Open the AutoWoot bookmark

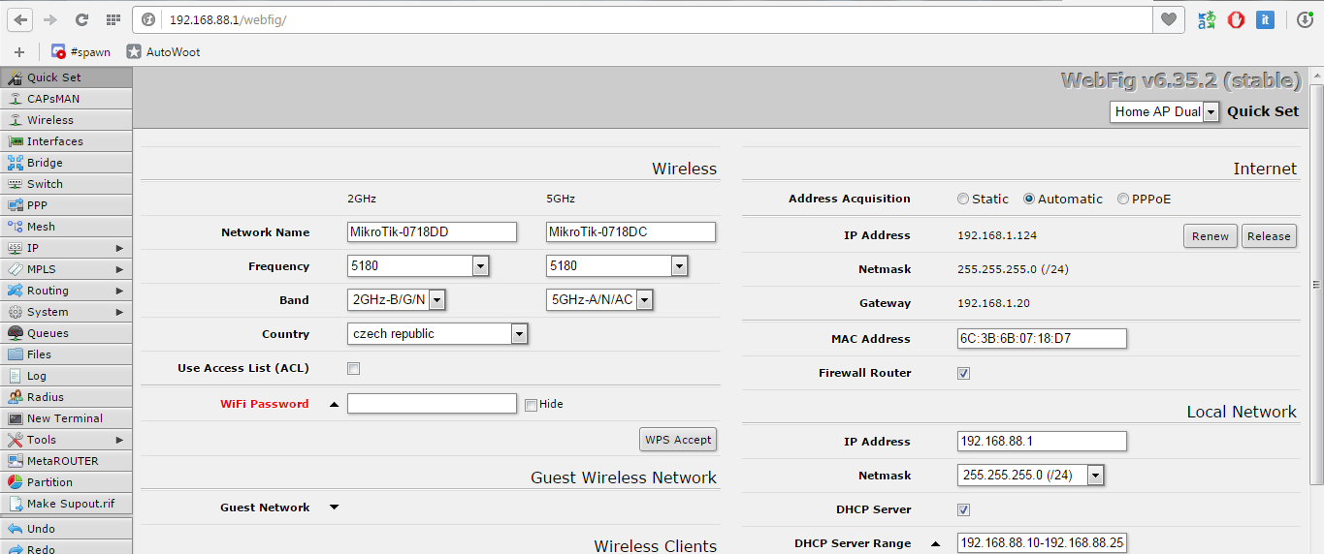(x=163, y=52)
